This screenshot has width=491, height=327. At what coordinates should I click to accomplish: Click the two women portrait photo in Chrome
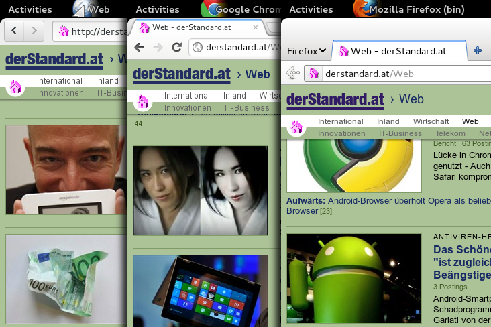(x=201, y=190)
